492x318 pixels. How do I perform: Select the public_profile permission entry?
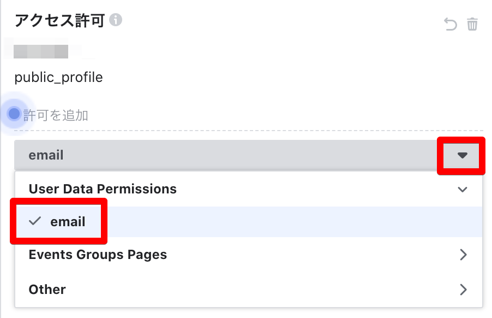click(59, 77)
